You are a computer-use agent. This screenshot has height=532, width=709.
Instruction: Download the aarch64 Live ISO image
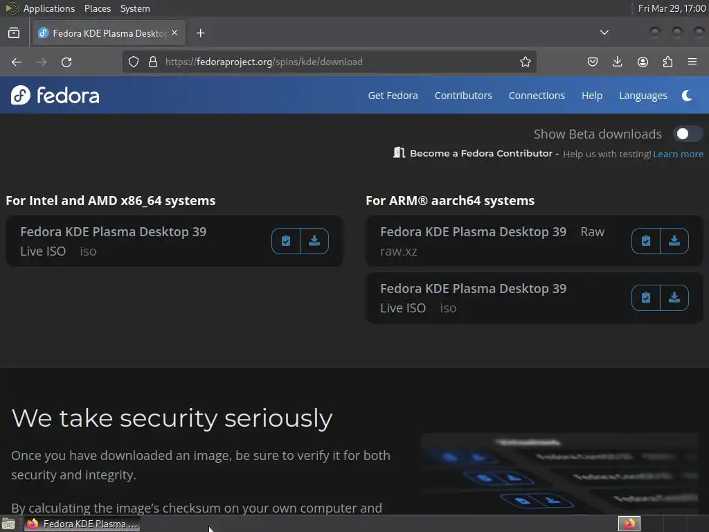coord(674,298)
